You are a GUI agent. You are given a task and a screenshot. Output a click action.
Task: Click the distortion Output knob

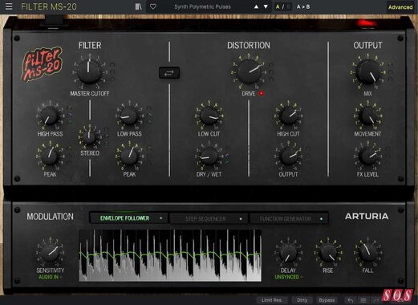pyautogui.click(x=288, y=156)
